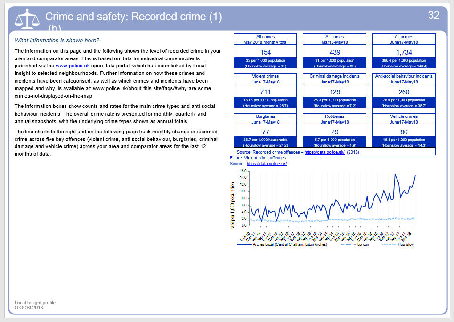Click the 'Violent crimes June17-May18' header cell

(265, 79)
